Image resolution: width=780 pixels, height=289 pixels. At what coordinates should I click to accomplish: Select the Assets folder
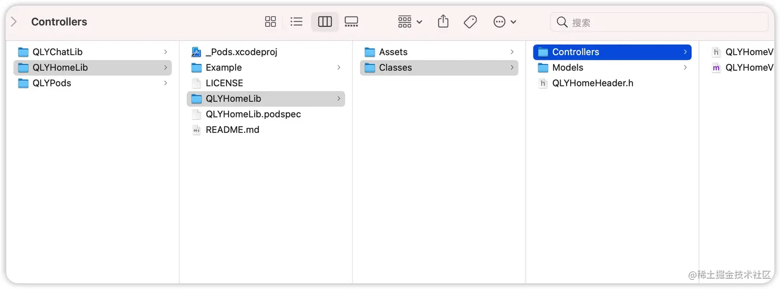pyautogui.click(x=393, y=52)
